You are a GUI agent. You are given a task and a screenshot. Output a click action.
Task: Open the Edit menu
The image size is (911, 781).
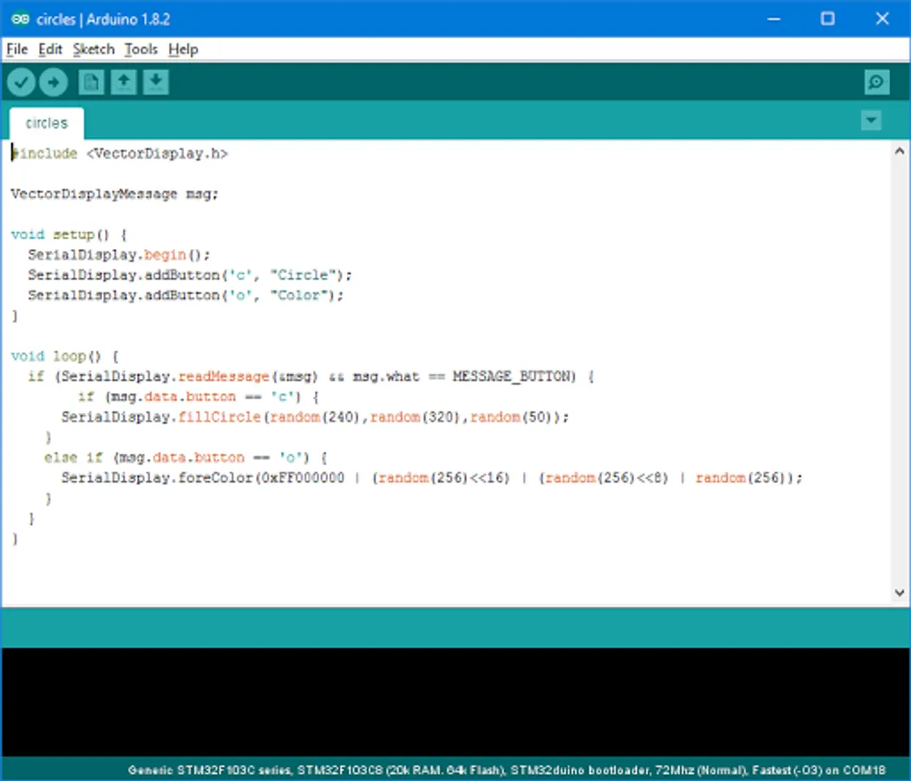(x=50, y=49)
